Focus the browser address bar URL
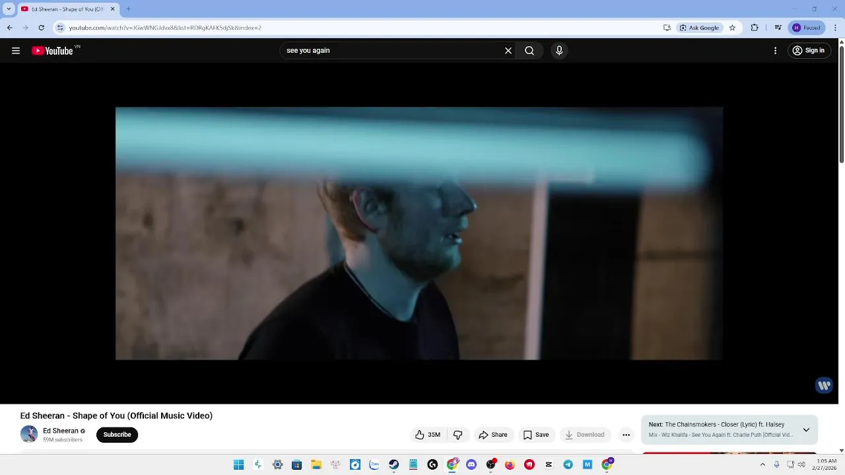Viewport: 845px width, 475px height. (x=165, y=28)
